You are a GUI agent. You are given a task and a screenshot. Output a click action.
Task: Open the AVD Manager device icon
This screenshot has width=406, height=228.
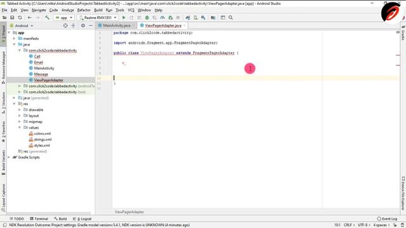pyautogui.click(x=195, y=18)
